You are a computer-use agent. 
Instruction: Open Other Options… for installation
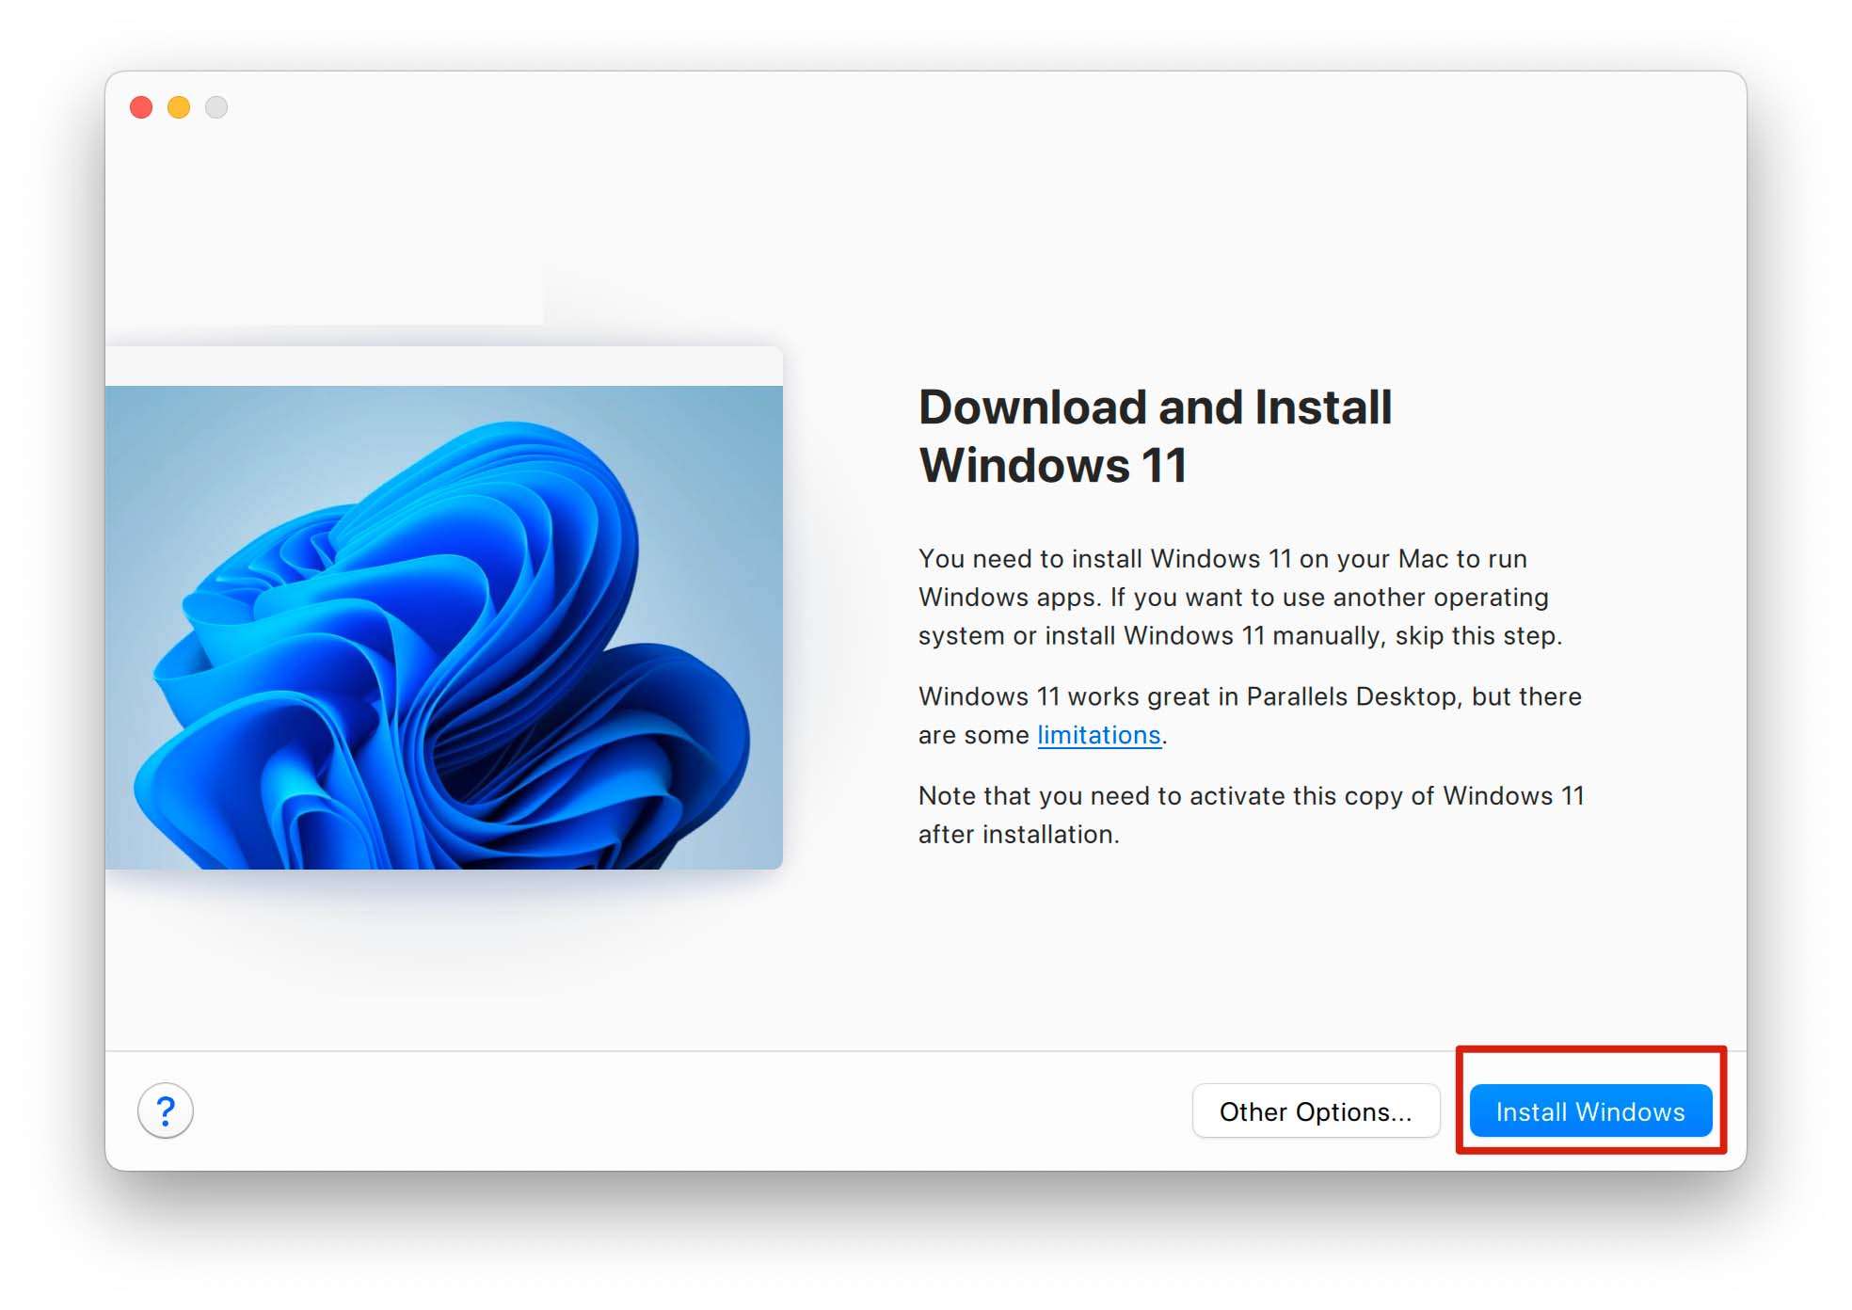(x=1315, y=1111)
